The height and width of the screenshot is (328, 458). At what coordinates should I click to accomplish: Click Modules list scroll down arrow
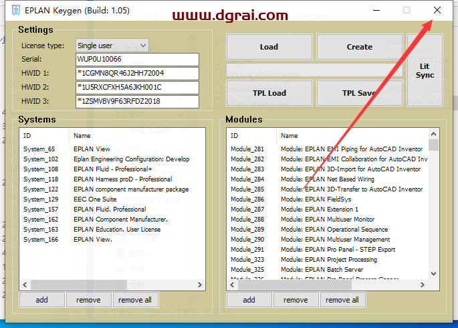pos(434,274)
